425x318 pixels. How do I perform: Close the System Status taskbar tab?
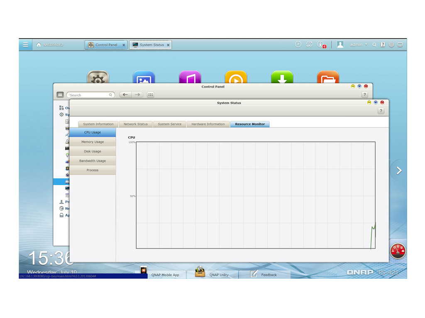point(169,45)
